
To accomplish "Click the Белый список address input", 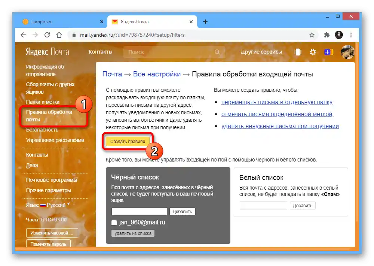I will click(263, 206).
